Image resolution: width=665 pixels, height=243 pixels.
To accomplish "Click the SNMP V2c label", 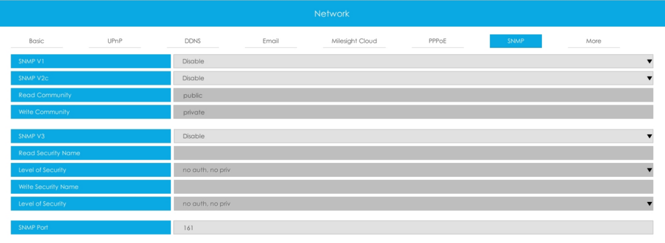I will [91, 78].
